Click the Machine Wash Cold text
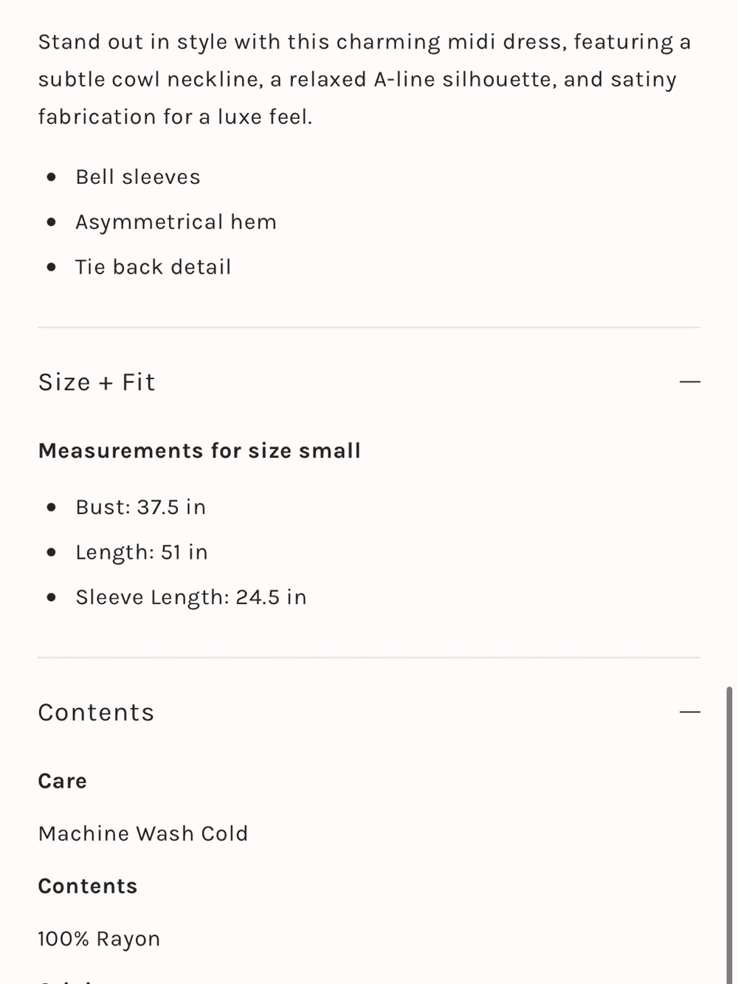The height and width of the screenshot is (984, 738). pos(143,833)
